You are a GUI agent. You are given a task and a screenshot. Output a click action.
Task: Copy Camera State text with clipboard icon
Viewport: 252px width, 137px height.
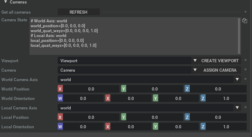245,21
